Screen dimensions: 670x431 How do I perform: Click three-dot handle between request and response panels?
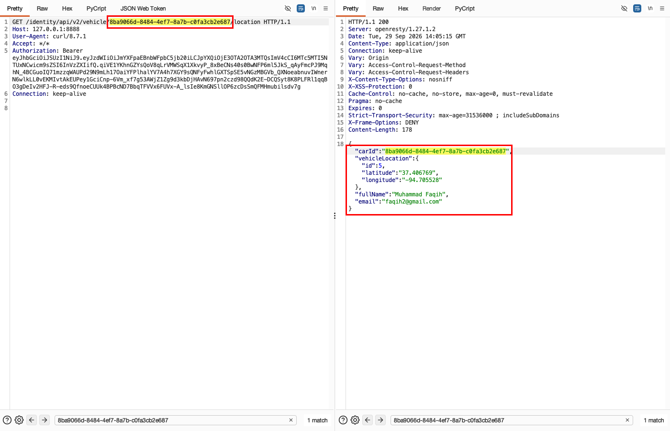tap(335, 216)
